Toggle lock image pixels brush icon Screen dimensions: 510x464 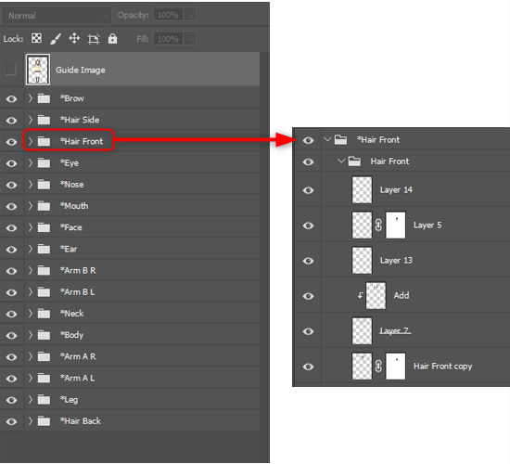56,39
